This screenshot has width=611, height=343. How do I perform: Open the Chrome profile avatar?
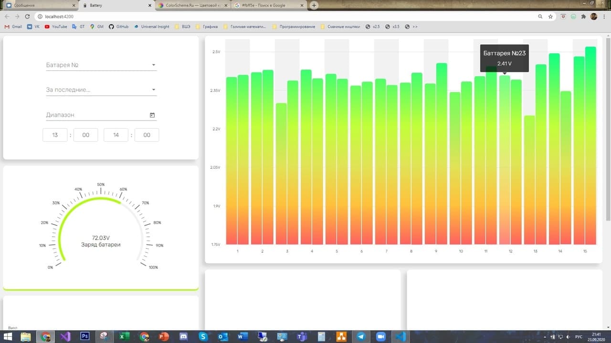coord(594,16)
